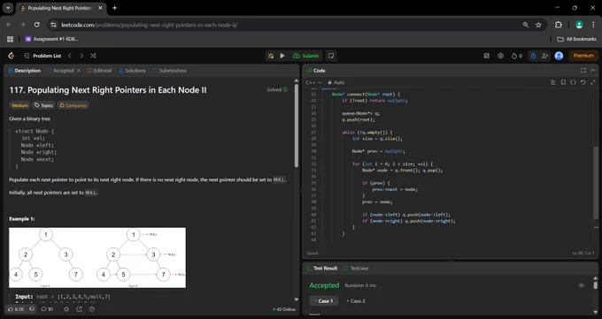Switch to the Editorial tab

click(99, 71)
